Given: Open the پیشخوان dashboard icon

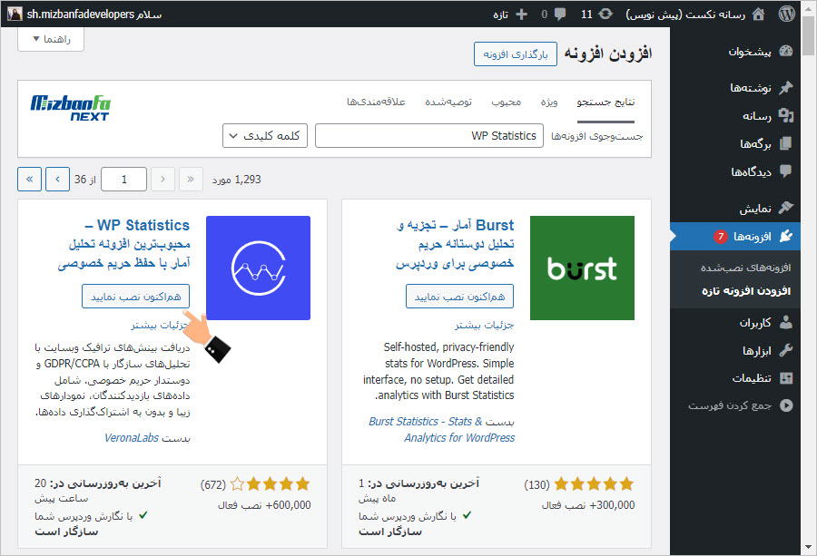Looking at the screenshot, I should coord(786,51).
